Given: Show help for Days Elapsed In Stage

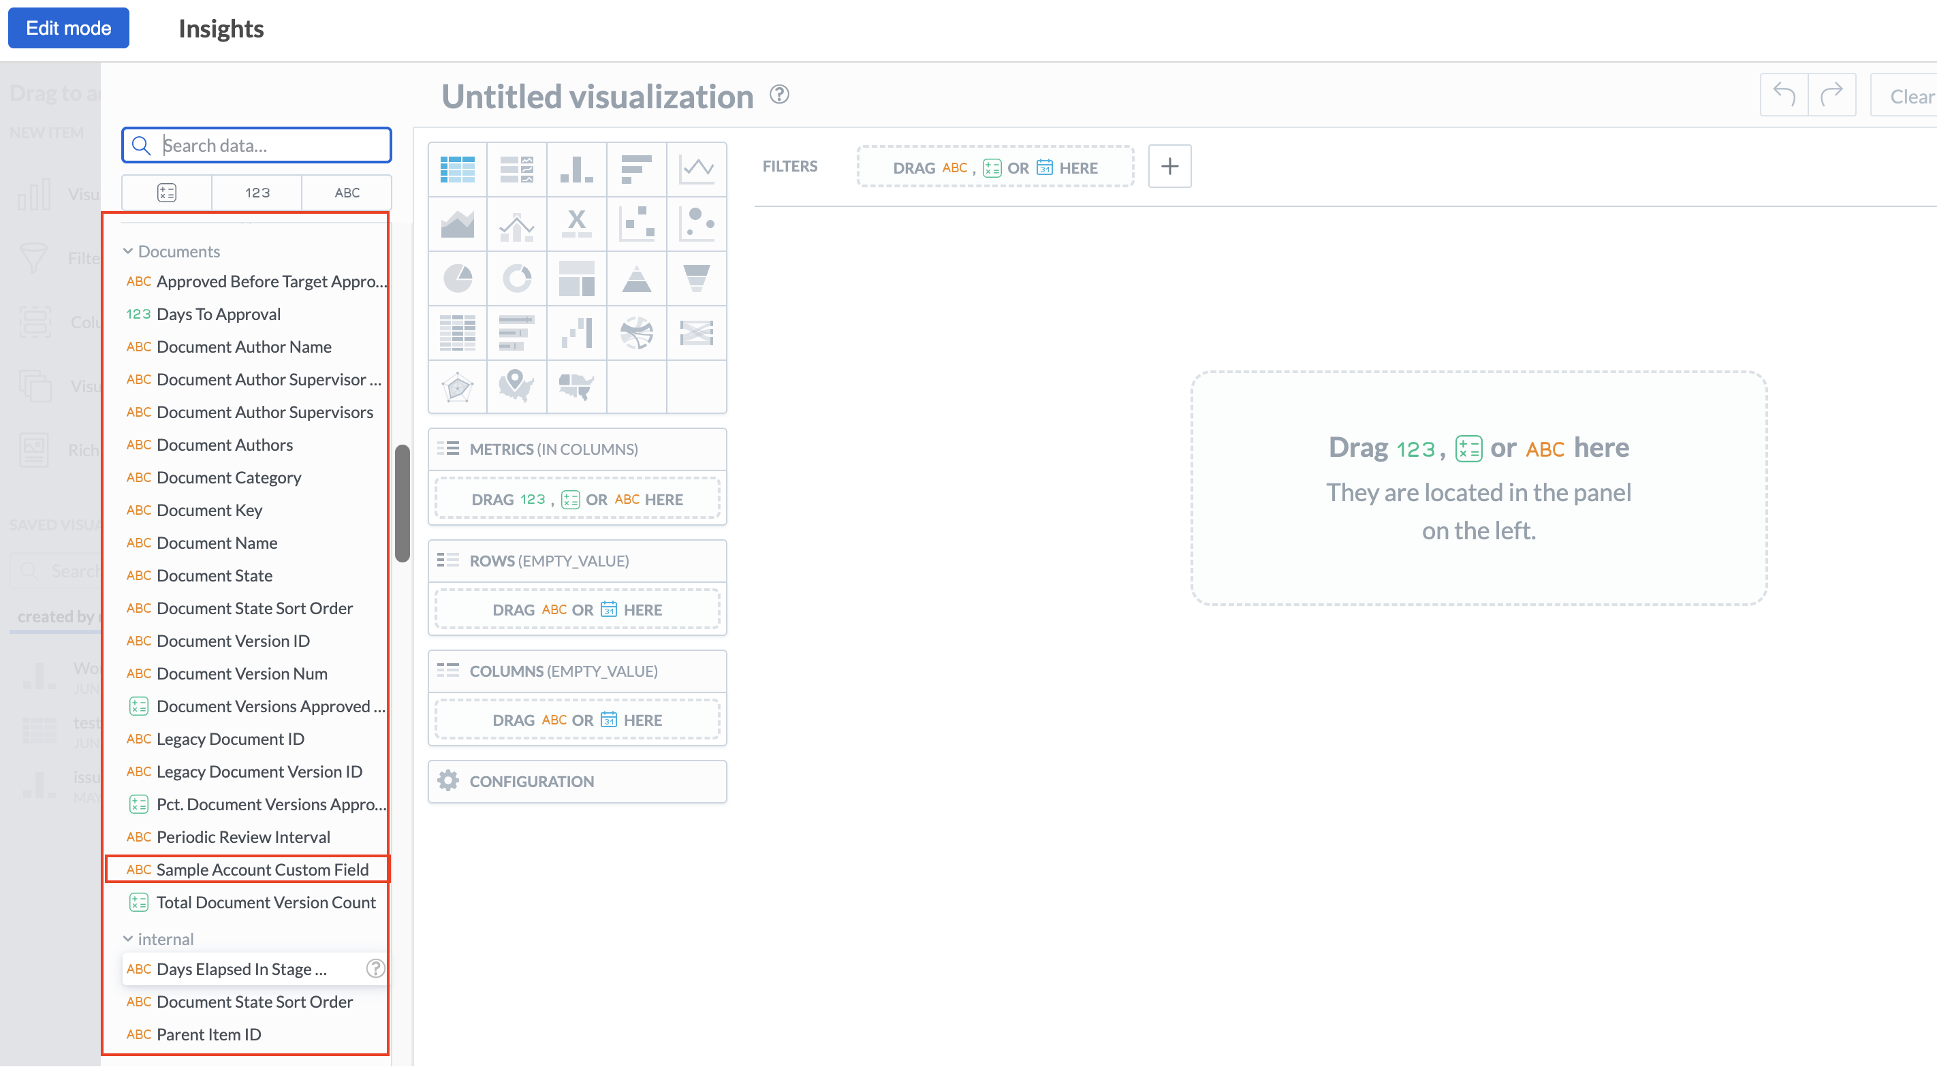Looking at the screenshot, I should (x=375, y=968).
